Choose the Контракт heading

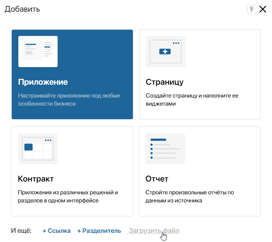(x=36, y=179)
